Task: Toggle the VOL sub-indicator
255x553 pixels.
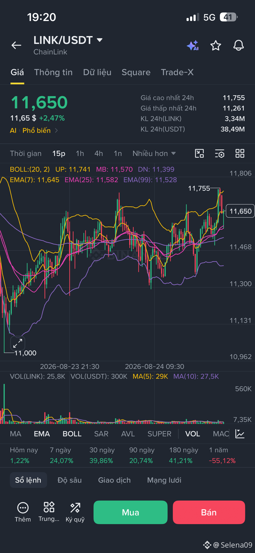Action: pyautogui.click(x=192, y=434)
